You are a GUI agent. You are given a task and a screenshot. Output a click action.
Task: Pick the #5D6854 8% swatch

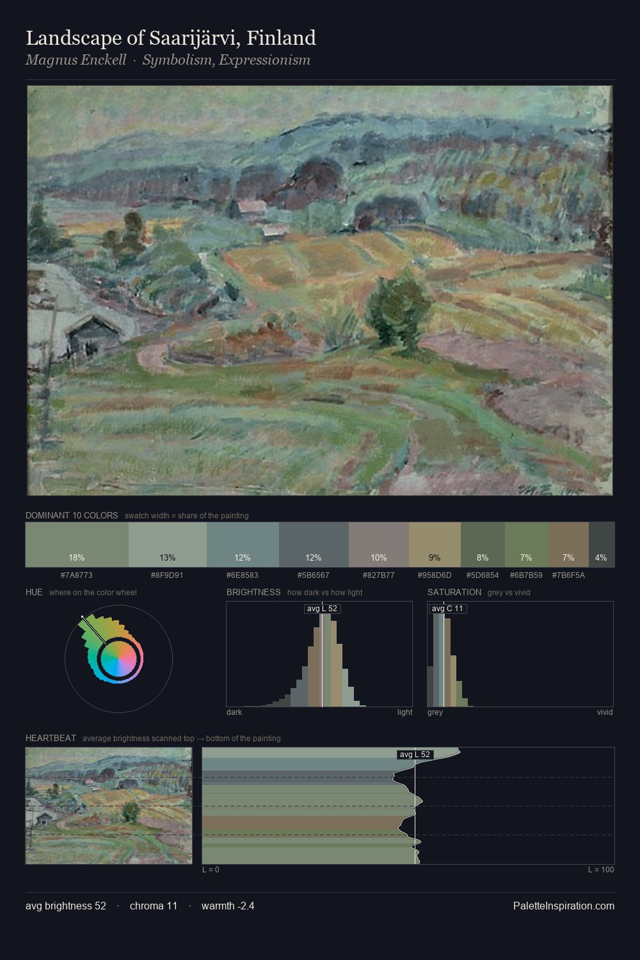483,545
